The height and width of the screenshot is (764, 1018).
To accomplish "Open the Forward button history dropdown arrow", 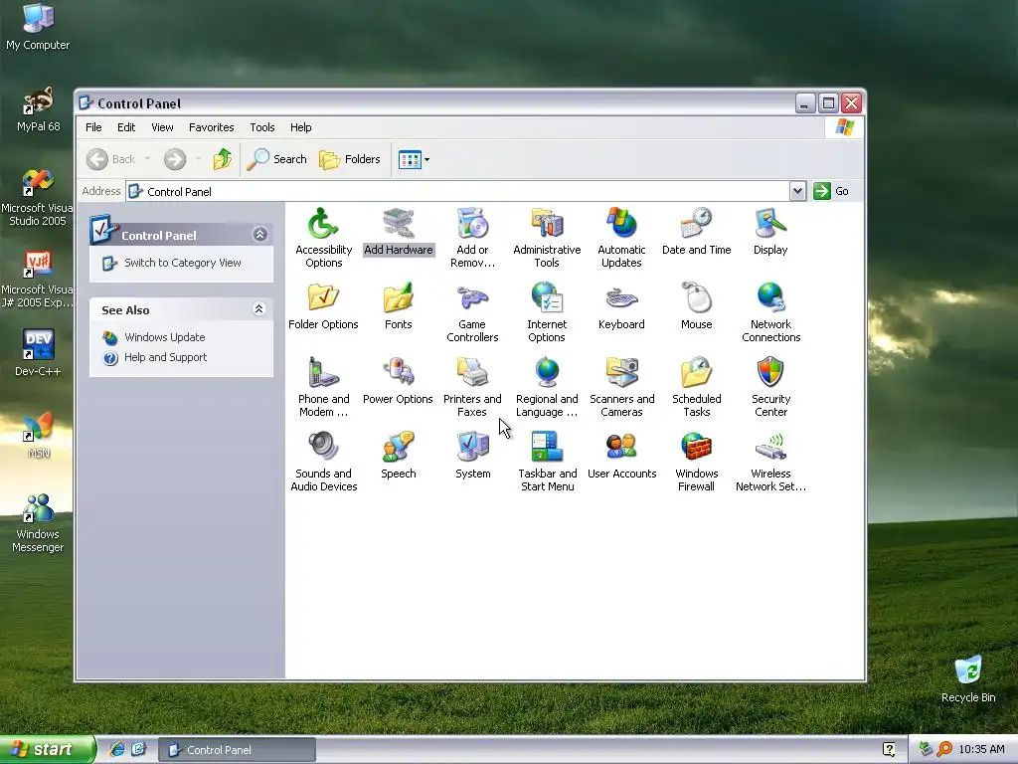I will coord(198,159).
